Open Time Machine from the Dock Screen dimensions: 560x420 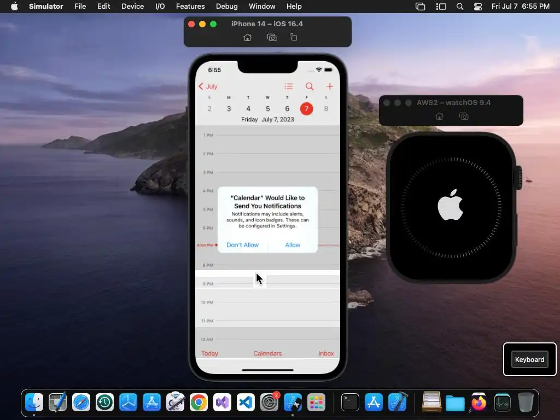pyautogui.click(x=104, y=402)
